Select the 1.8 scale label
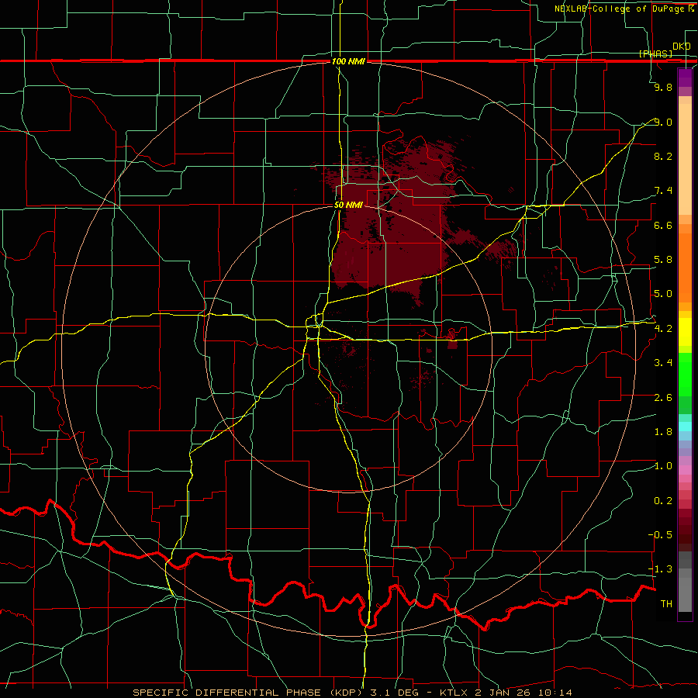 click(663, 432)
